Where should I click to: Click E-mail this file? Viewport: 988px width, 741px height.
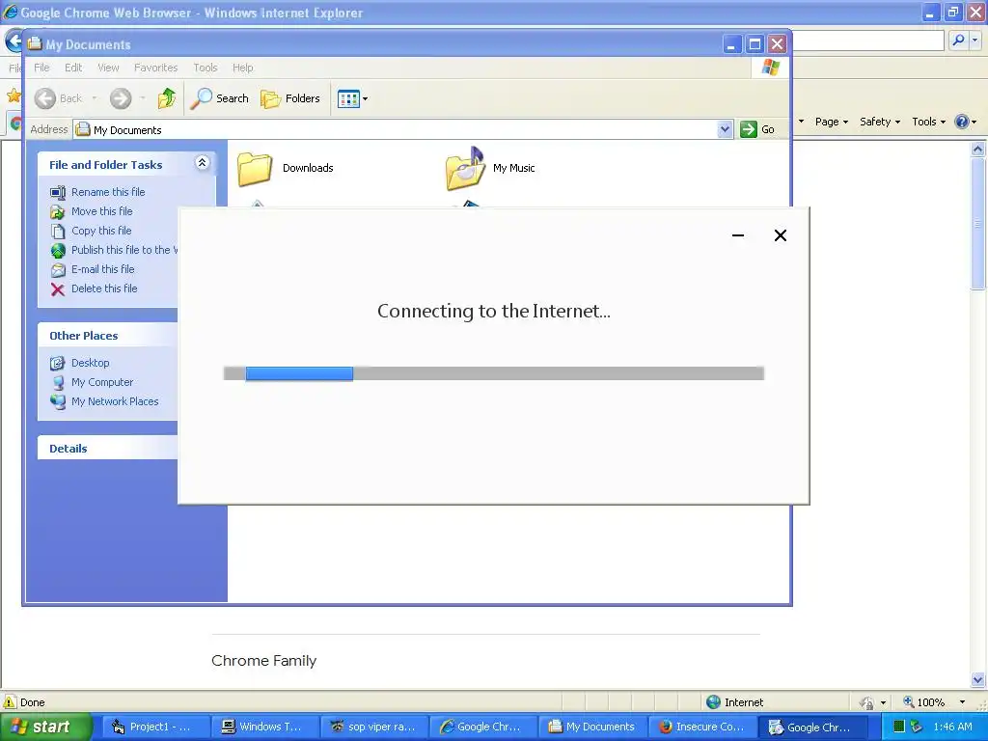click(x=102, y=269)
